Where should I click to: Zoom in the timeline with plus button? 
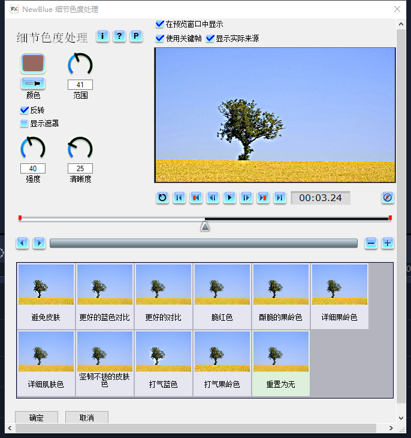(388, 243)
